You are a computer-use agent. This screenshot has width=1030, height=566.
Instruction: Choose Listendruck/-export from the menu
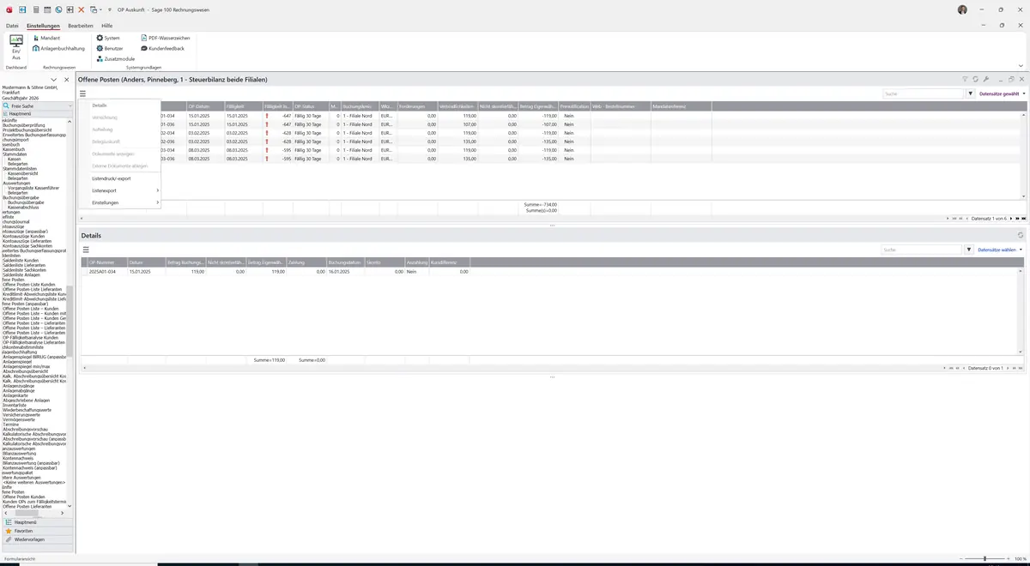click(x=112, y=178)
